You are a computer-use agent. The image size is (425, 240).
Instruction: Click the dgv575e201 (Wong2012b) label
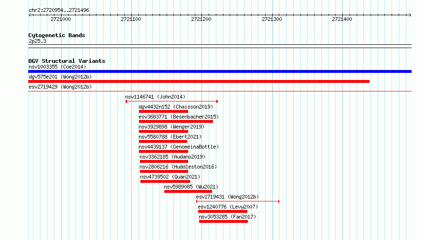click(x=60, y=77)
